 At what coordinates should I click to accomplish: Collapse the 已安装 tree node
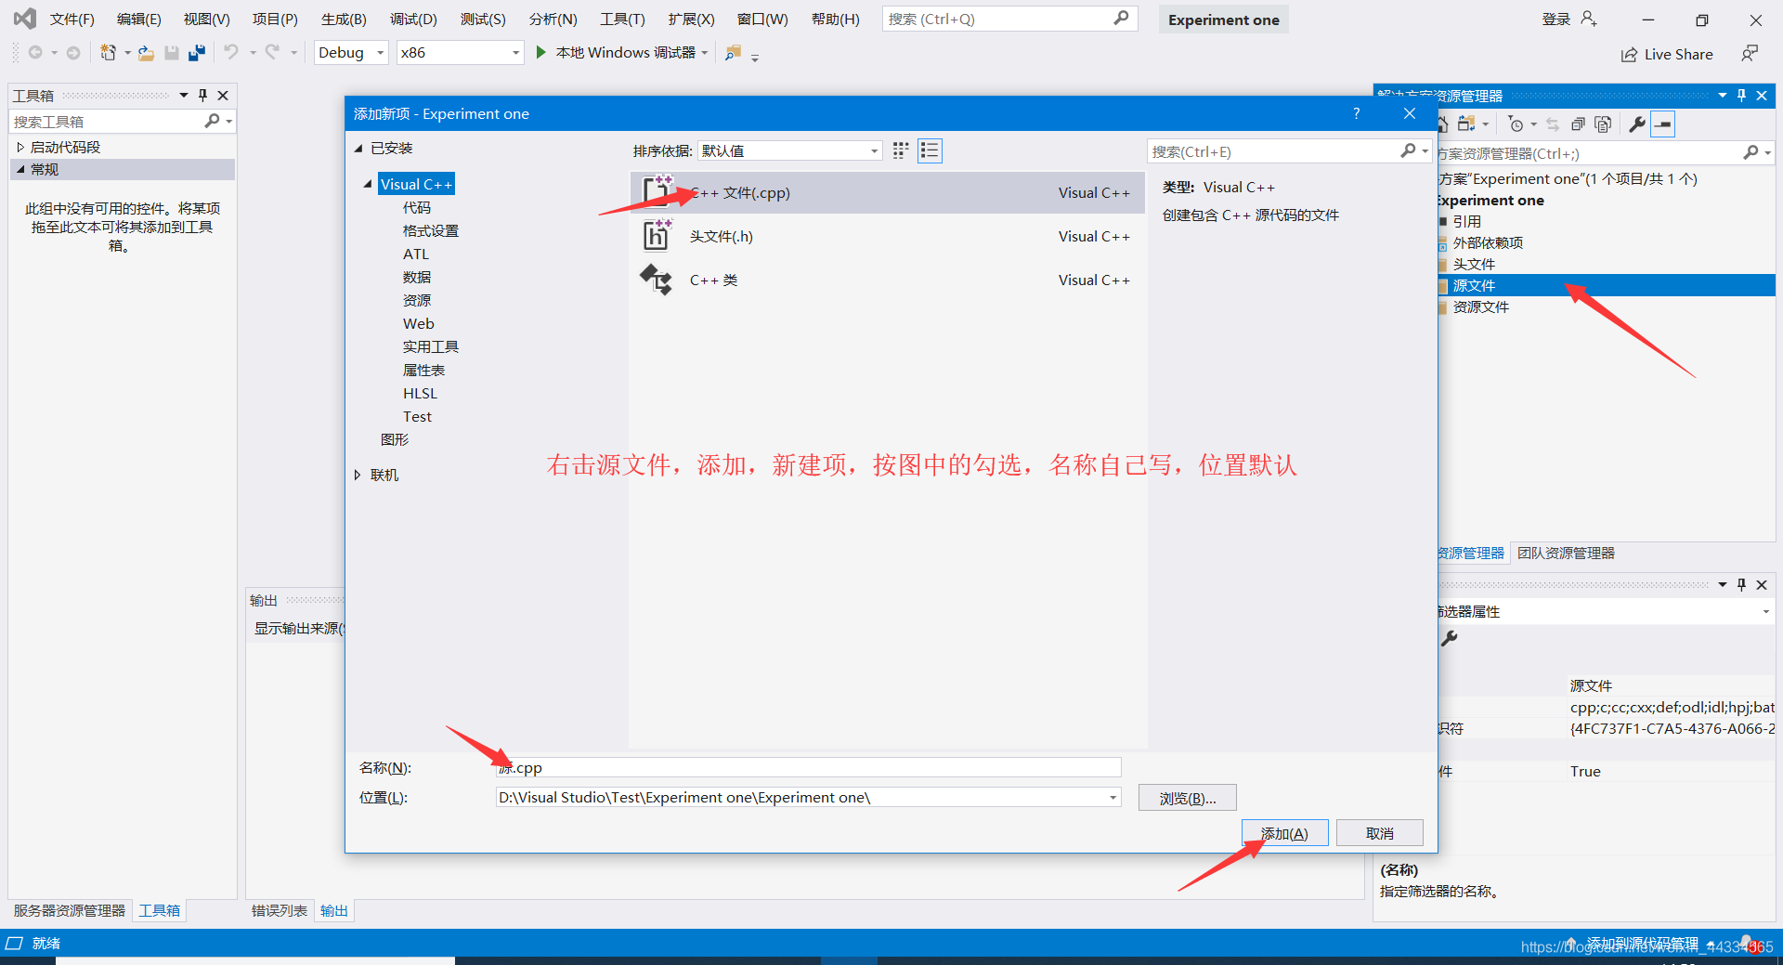[358, 148]
